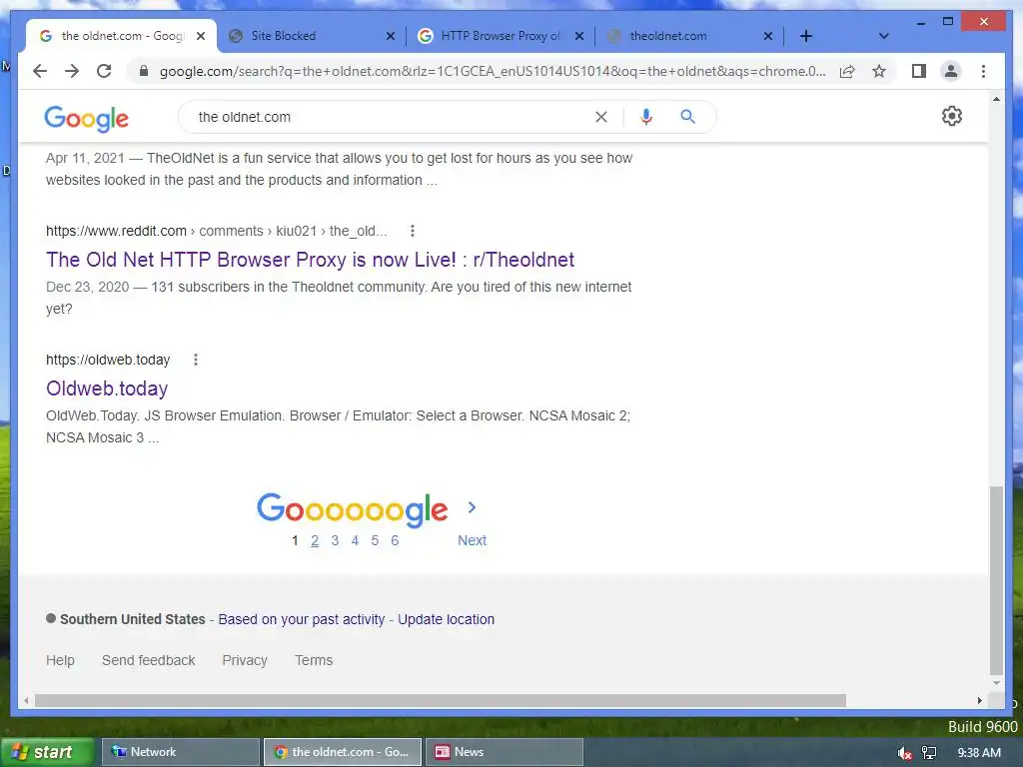Image resolution: width=1023 pixels, height=767 pixels.
Task: Click the Chrome taskbar button 'the oldnet.com'
Action: [343, 752]
